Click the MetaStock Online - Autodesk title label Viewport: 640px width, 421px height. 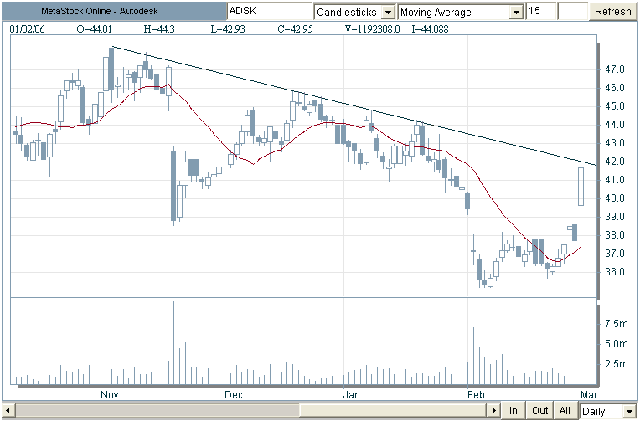click(x=99, y=12)
